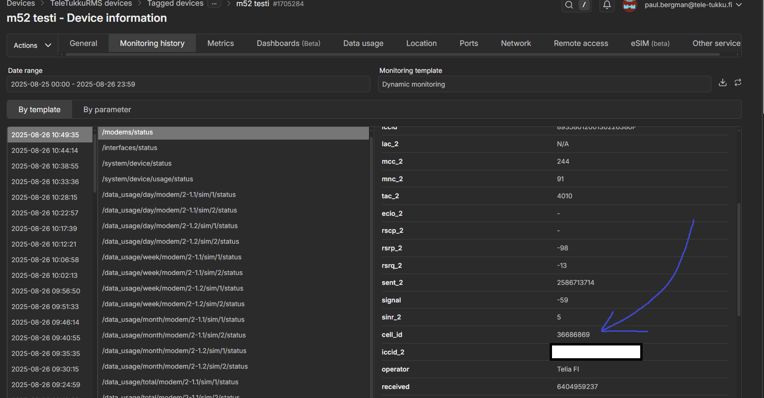Image resolution: width=764 pixels, height=398 pixels.
Task: Select timestamp 2025-08-26 10:06:58
Action: pyautogui.click(x=50, y=260)
